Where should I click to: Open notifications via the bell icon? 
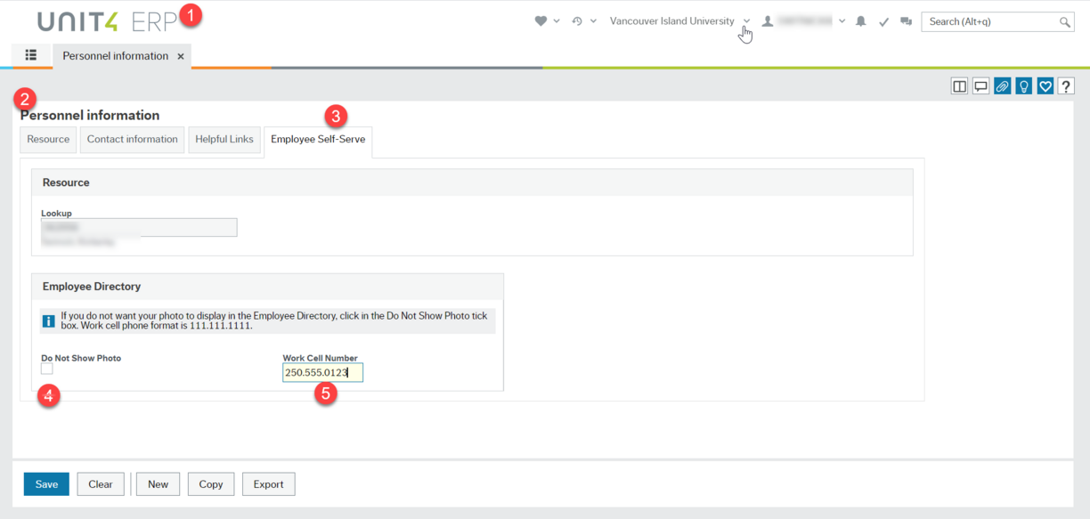click(860, 20)
